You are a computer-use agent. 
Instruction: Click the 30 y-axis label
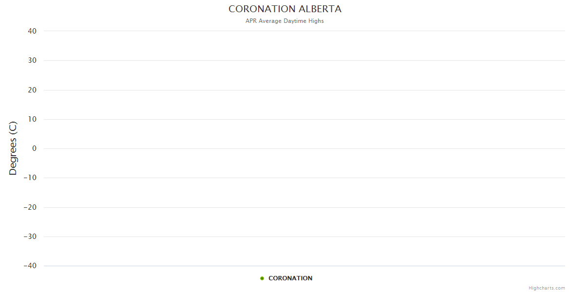33,60
